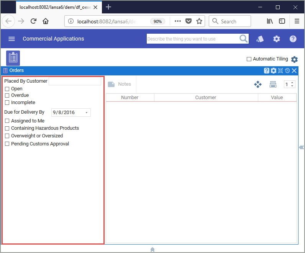Click the Commercial Applications title
This screenshot has height=253, width=305.
pos(53,39)
